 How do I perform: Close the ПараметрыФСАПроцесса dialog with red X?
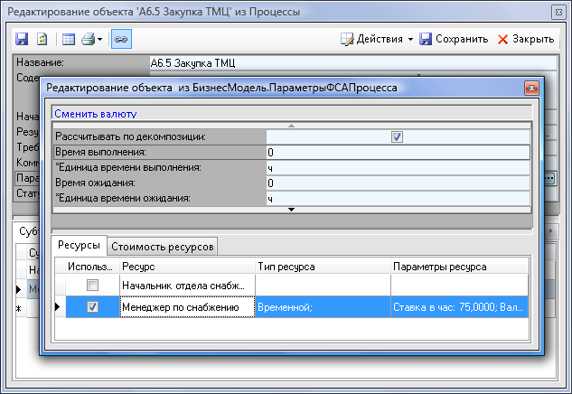point(532,88)
